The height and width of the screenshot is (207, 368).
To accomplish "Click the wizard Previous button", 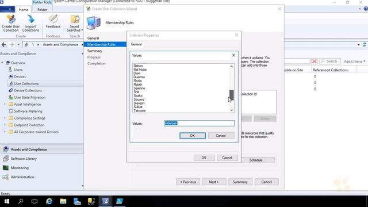I will tap(188, 182).
